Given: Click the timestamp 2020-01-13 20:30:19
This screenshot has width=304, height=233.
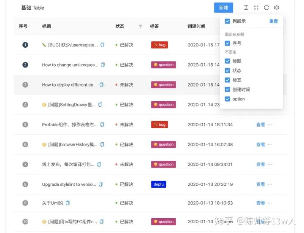Looking at the screenshot, I should click(210, 184).
